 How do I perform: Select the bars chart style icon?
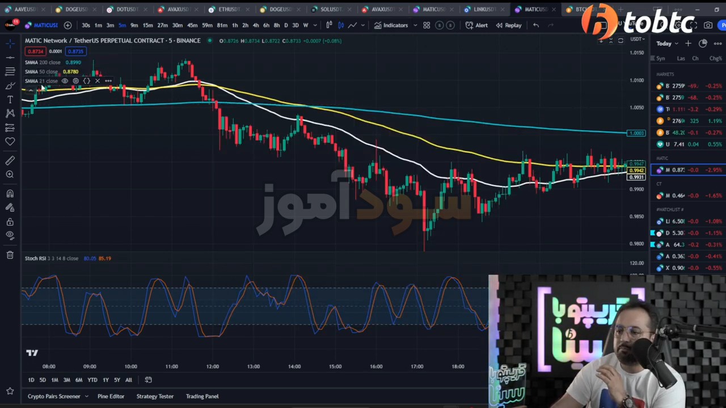(x=329, y=25)
